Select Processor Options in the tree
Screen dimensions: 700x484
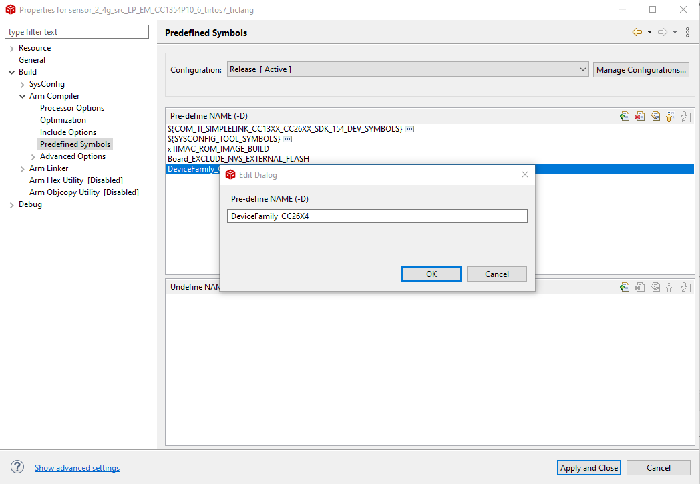click(x=72, y=108)
